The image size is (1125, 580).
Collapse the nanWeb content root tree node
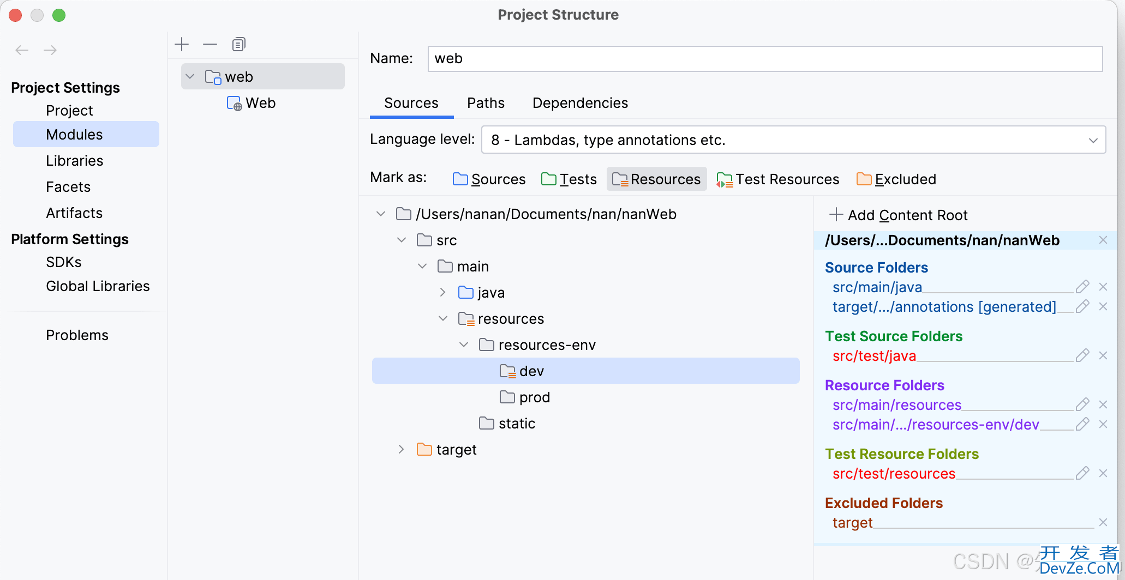click(381, 214)
